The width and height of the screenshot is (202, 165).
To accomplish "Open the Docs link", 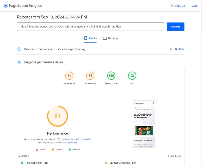I will pos(194,6).
